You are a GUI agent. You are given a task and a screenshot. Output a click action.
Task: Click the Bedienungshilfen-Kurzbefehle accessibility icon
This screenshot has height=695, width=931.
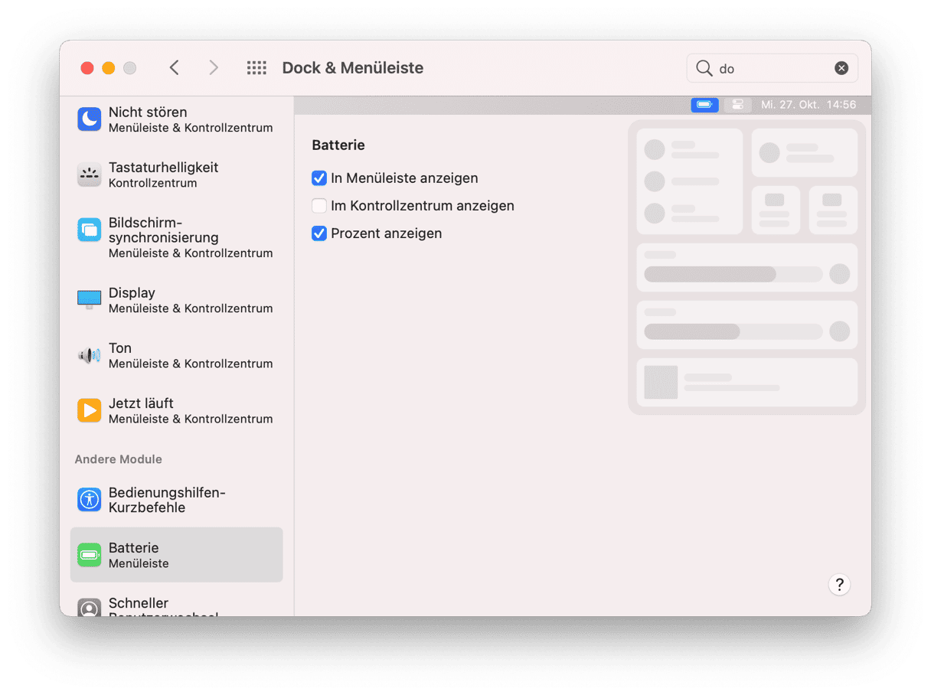(x=90, y=500)
